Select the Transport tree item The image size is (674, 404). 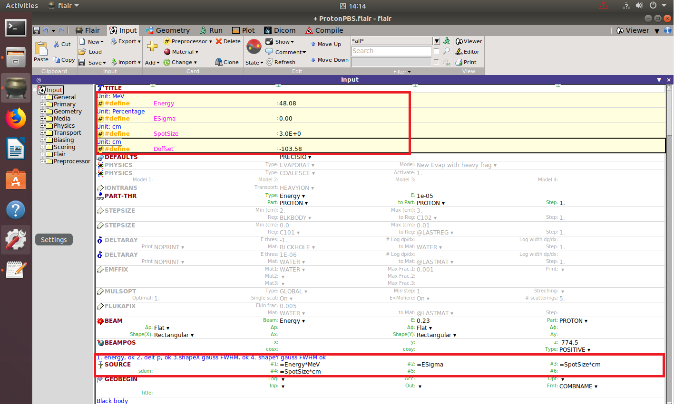(67, 133)
